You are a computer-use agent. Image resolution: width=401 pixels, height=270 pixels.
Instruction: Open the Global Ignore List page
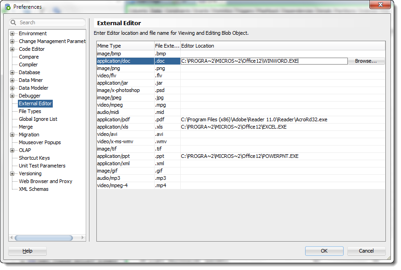coord(38,119)
